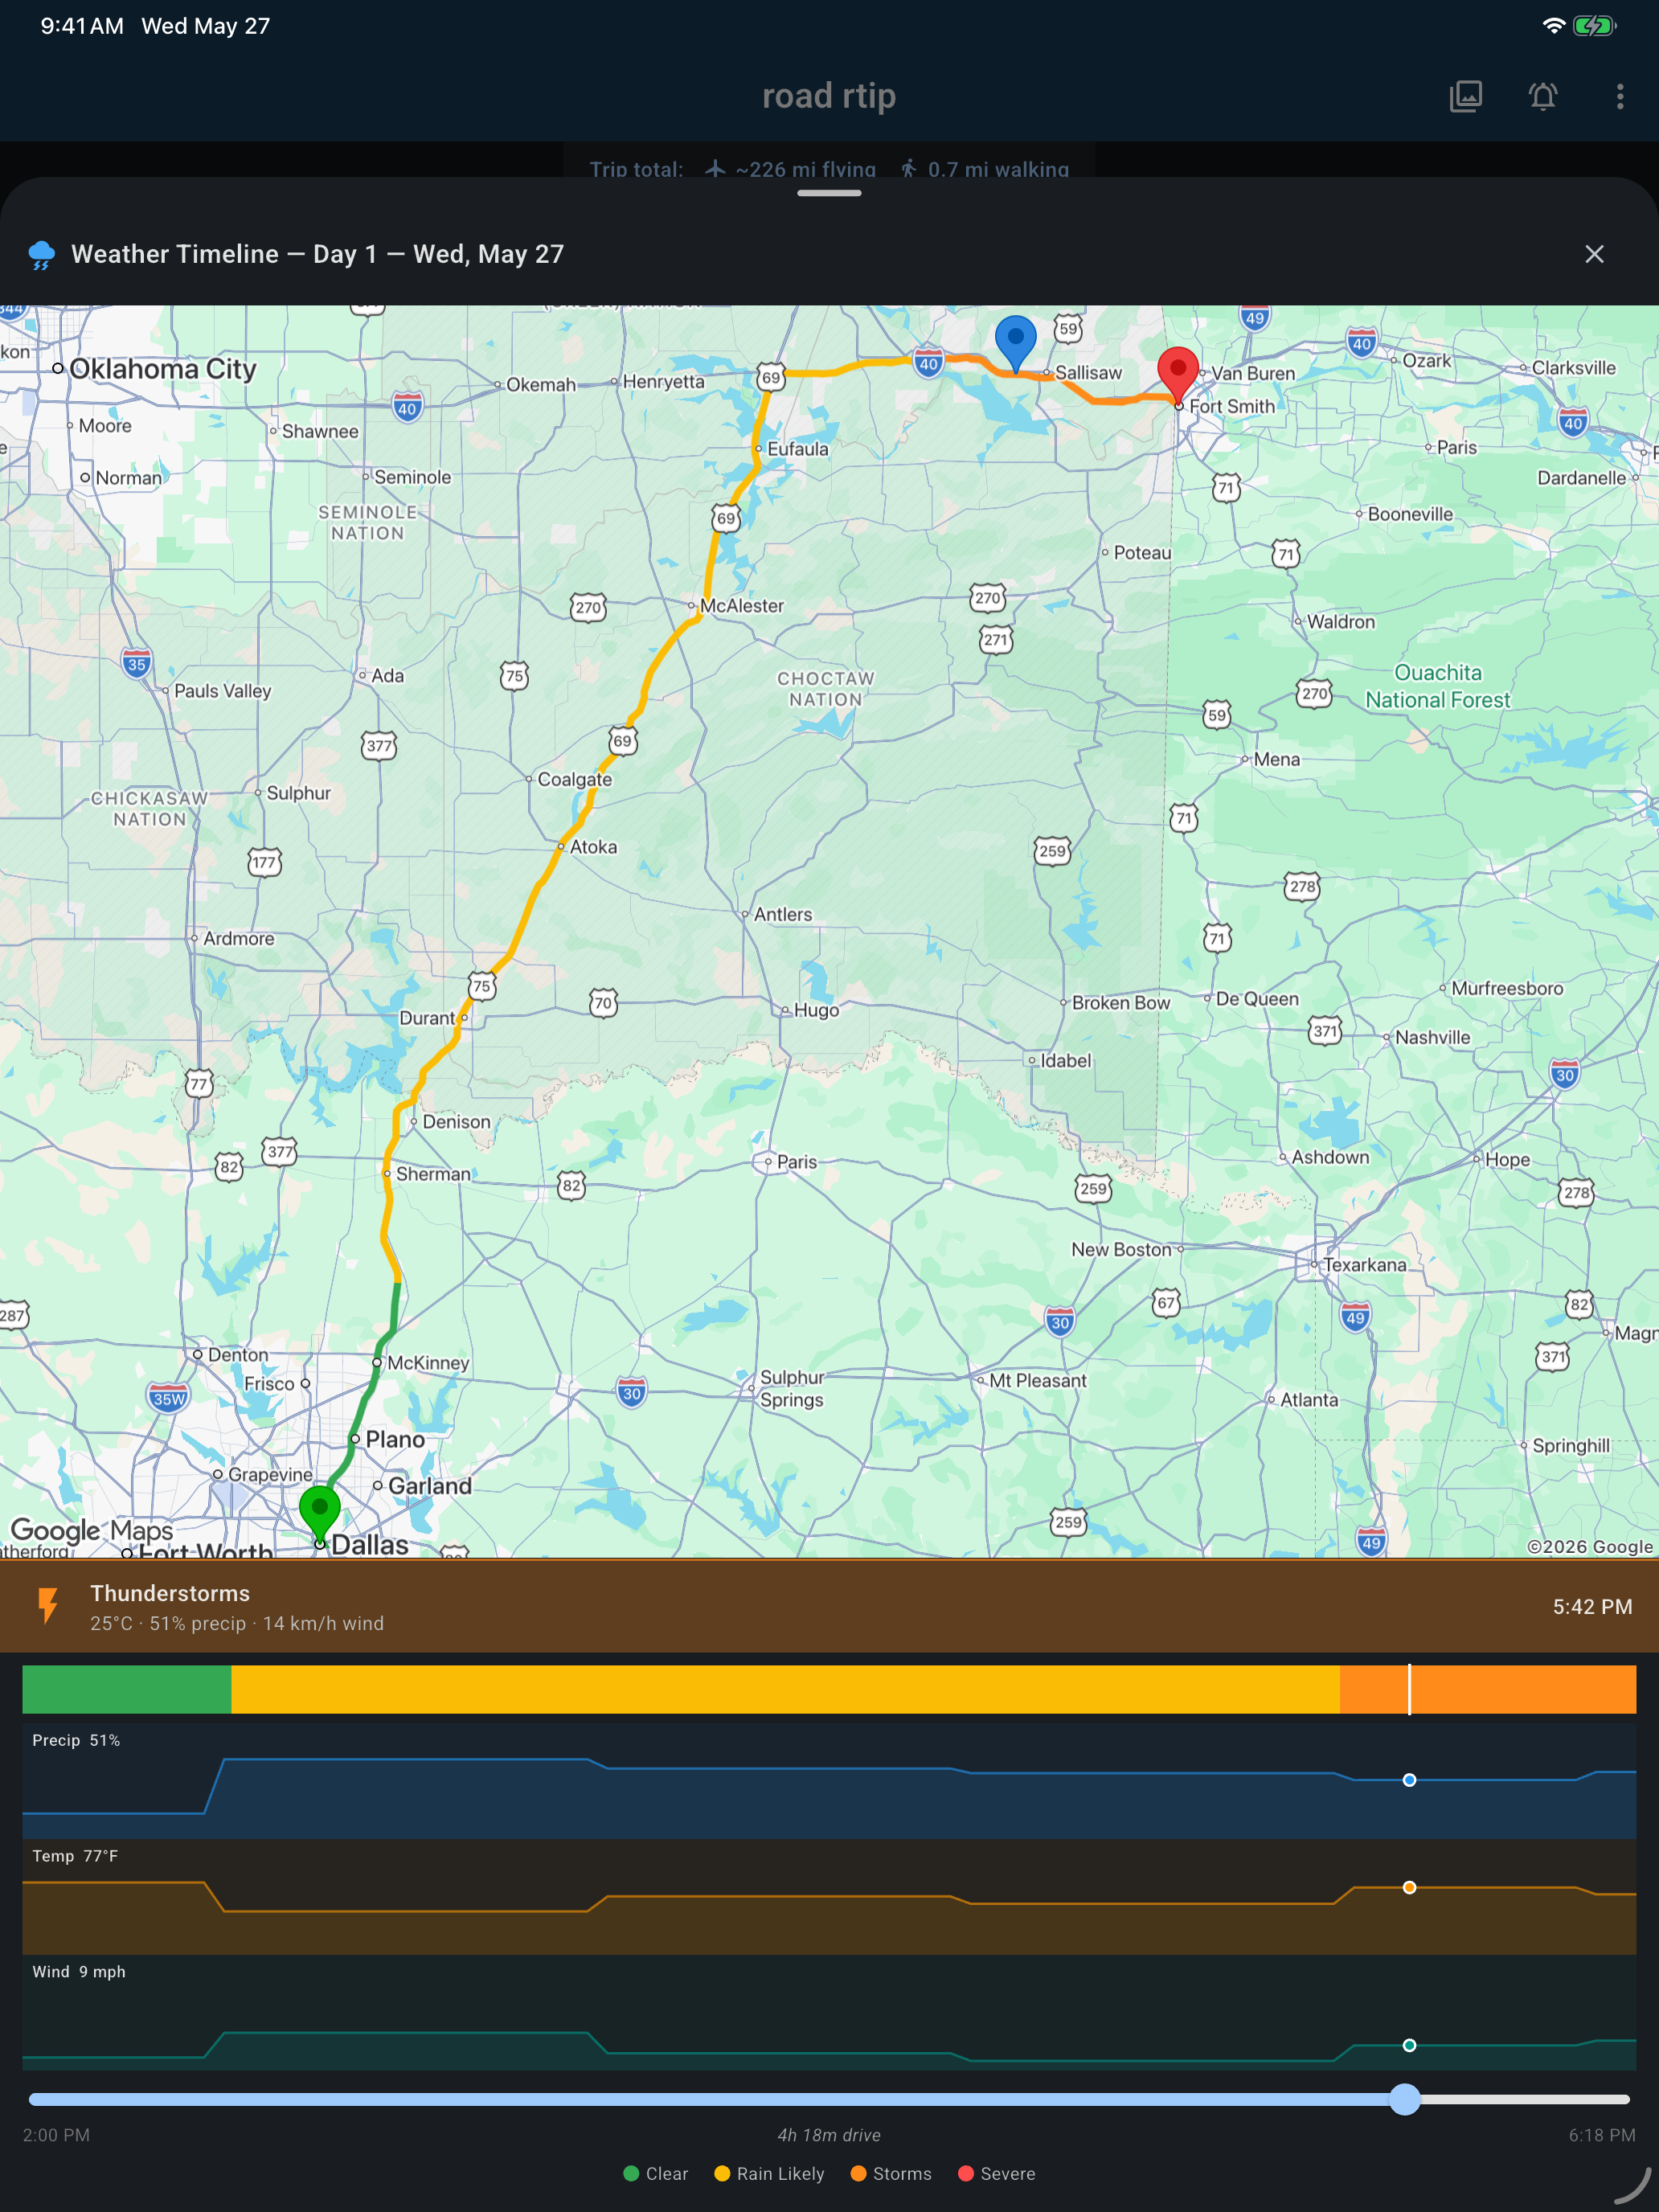Click the orange Storms segment of bar
This screenshot has height=2212, width=1659.
(x=1488, y=1689)
